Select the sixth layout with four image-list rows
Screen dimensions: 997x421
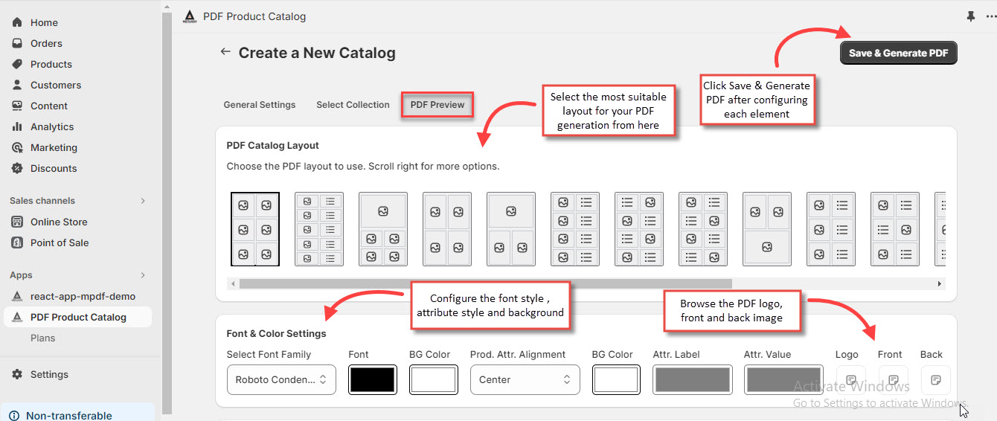(x=575, y=229)
